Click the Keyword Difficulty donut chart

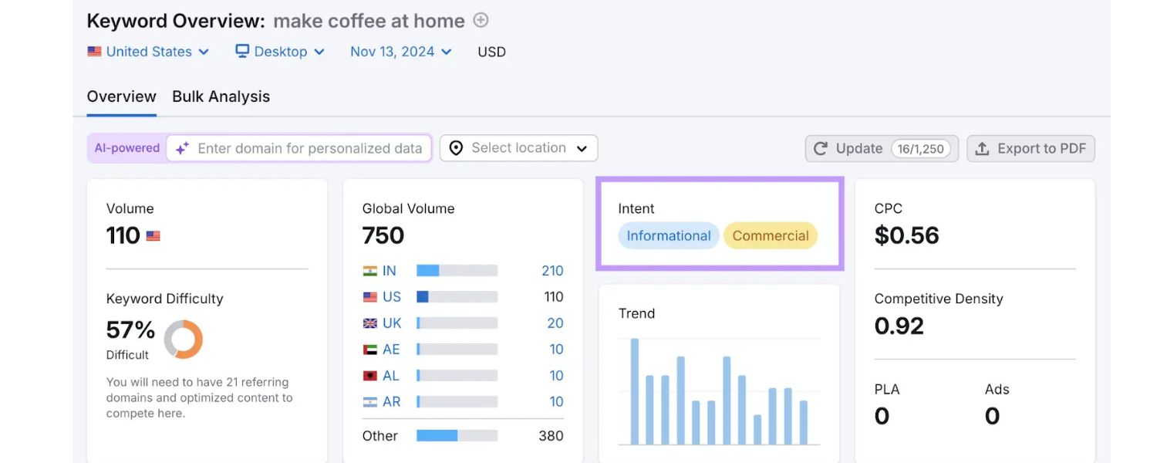(x=184, y=340)
